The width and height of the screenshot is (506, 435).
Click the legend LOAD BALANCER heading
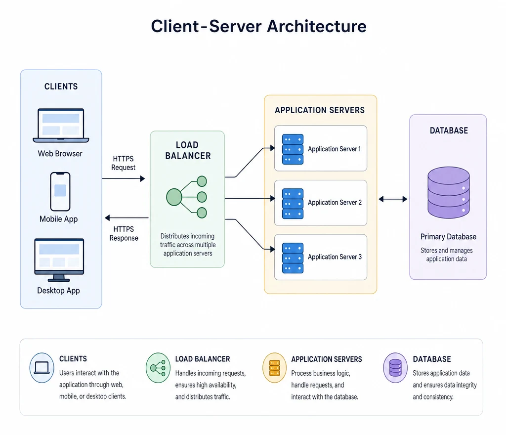click(x=203, y=359)
